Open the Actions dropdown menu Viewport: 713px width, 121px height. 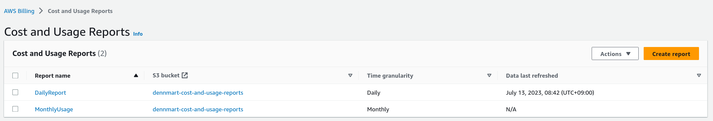(x=615, y=54)
